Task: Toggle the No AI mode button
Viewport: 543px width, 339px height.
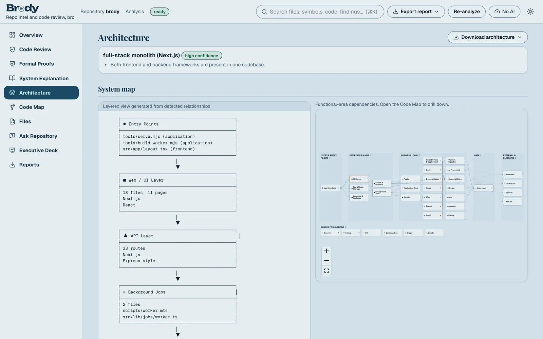Action: pyautogui.click(x=504, y=12)
